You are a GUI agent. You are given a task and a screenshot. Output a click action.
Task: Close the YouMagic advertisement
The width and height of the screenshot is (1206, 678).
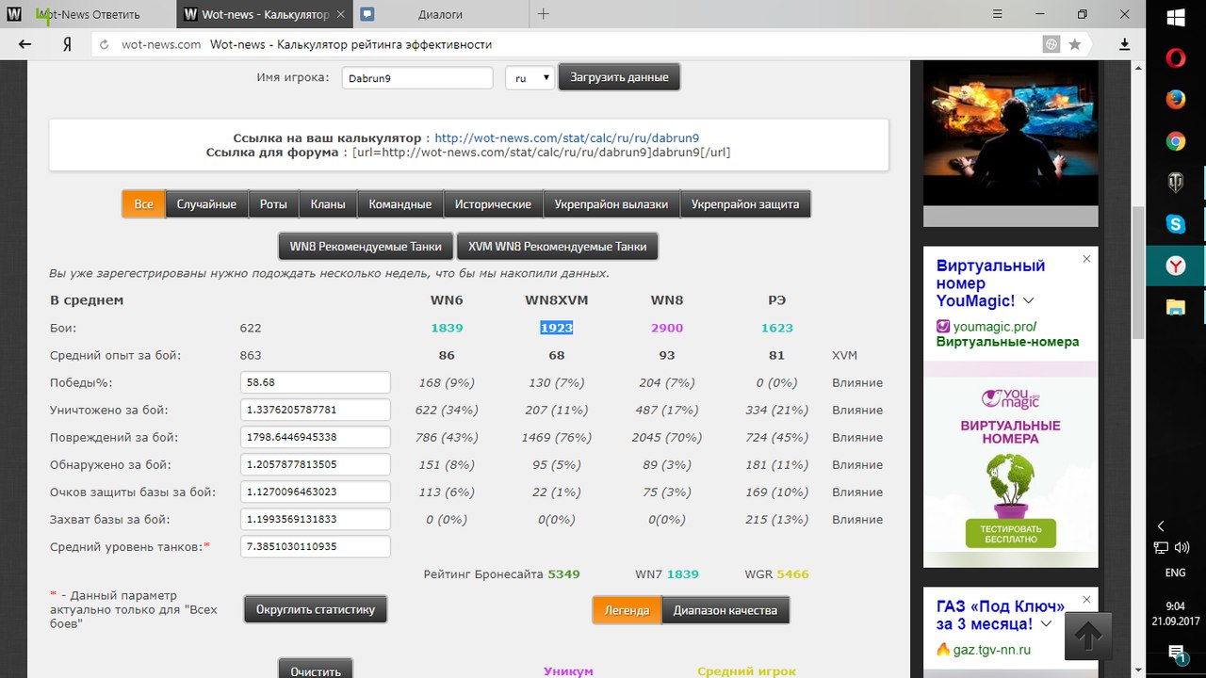coord(1086,258)
